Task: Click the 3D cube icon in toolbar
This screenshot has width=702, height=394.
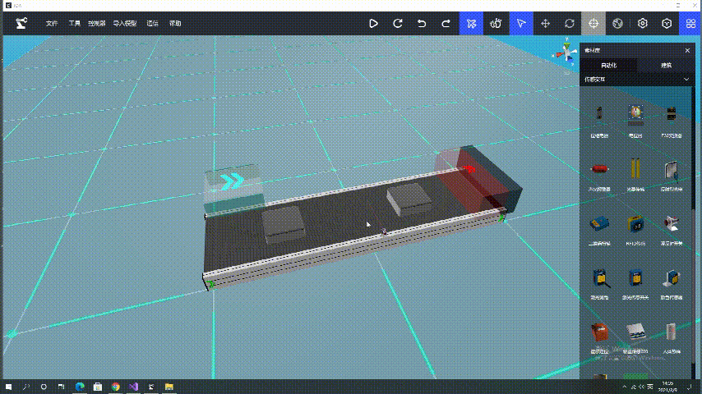Action: pyautogui.click(x=667, y=23)
